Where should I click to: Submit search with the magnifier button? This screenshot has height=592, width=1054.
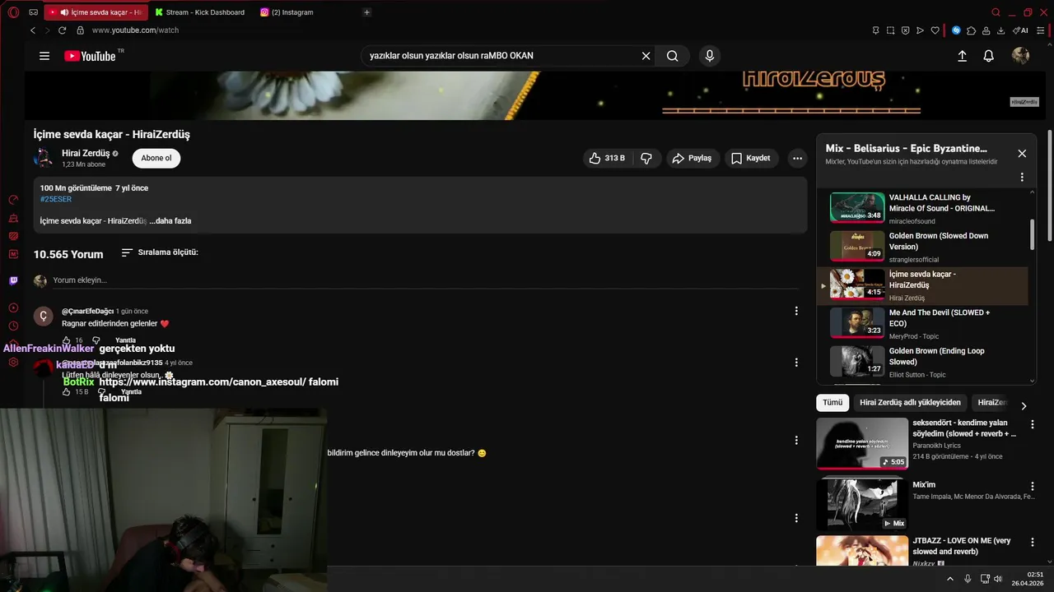pyautogui.click(x=673, y=56)
